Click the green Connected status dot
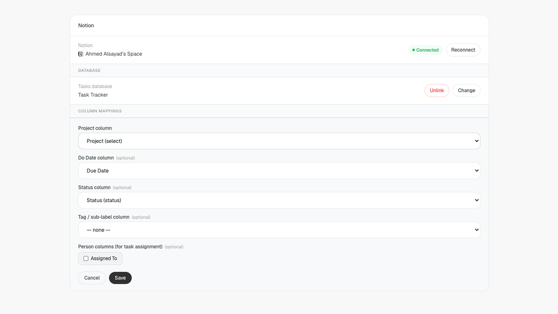The image size is (558, 314). click(x=413, y=50)
